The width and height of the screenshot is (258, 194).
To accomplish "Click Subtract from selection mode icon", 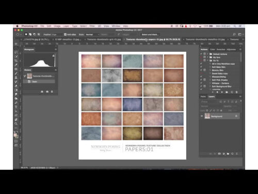I will (35, 35).
